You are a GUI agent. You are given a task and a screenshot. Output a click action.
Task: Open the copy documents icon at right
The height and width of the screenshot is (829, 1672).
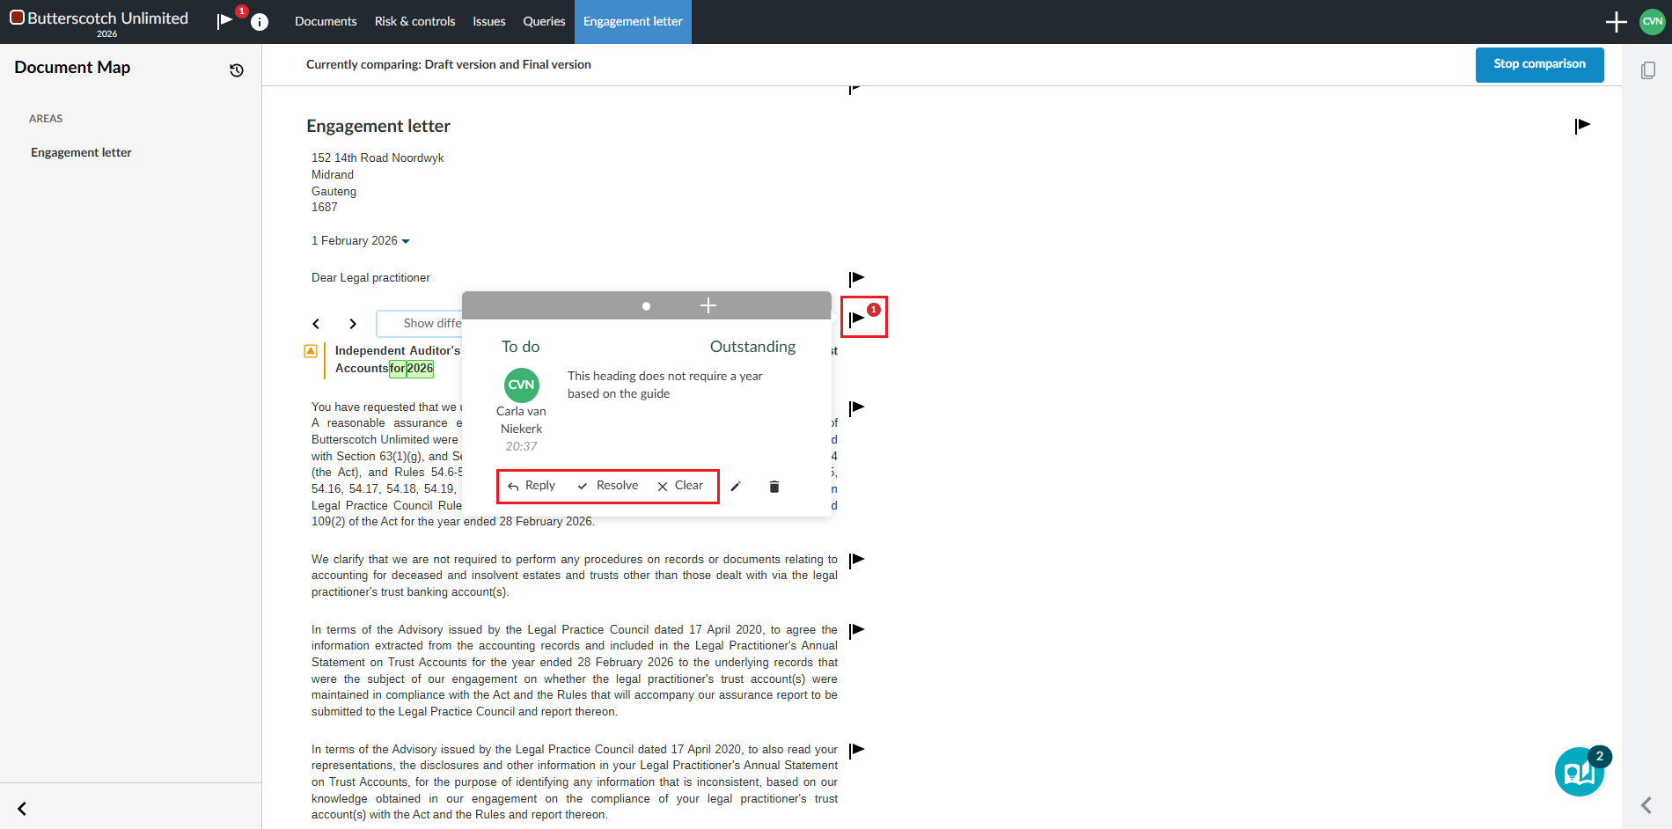pyautogui.click(x=1648, y=70)
